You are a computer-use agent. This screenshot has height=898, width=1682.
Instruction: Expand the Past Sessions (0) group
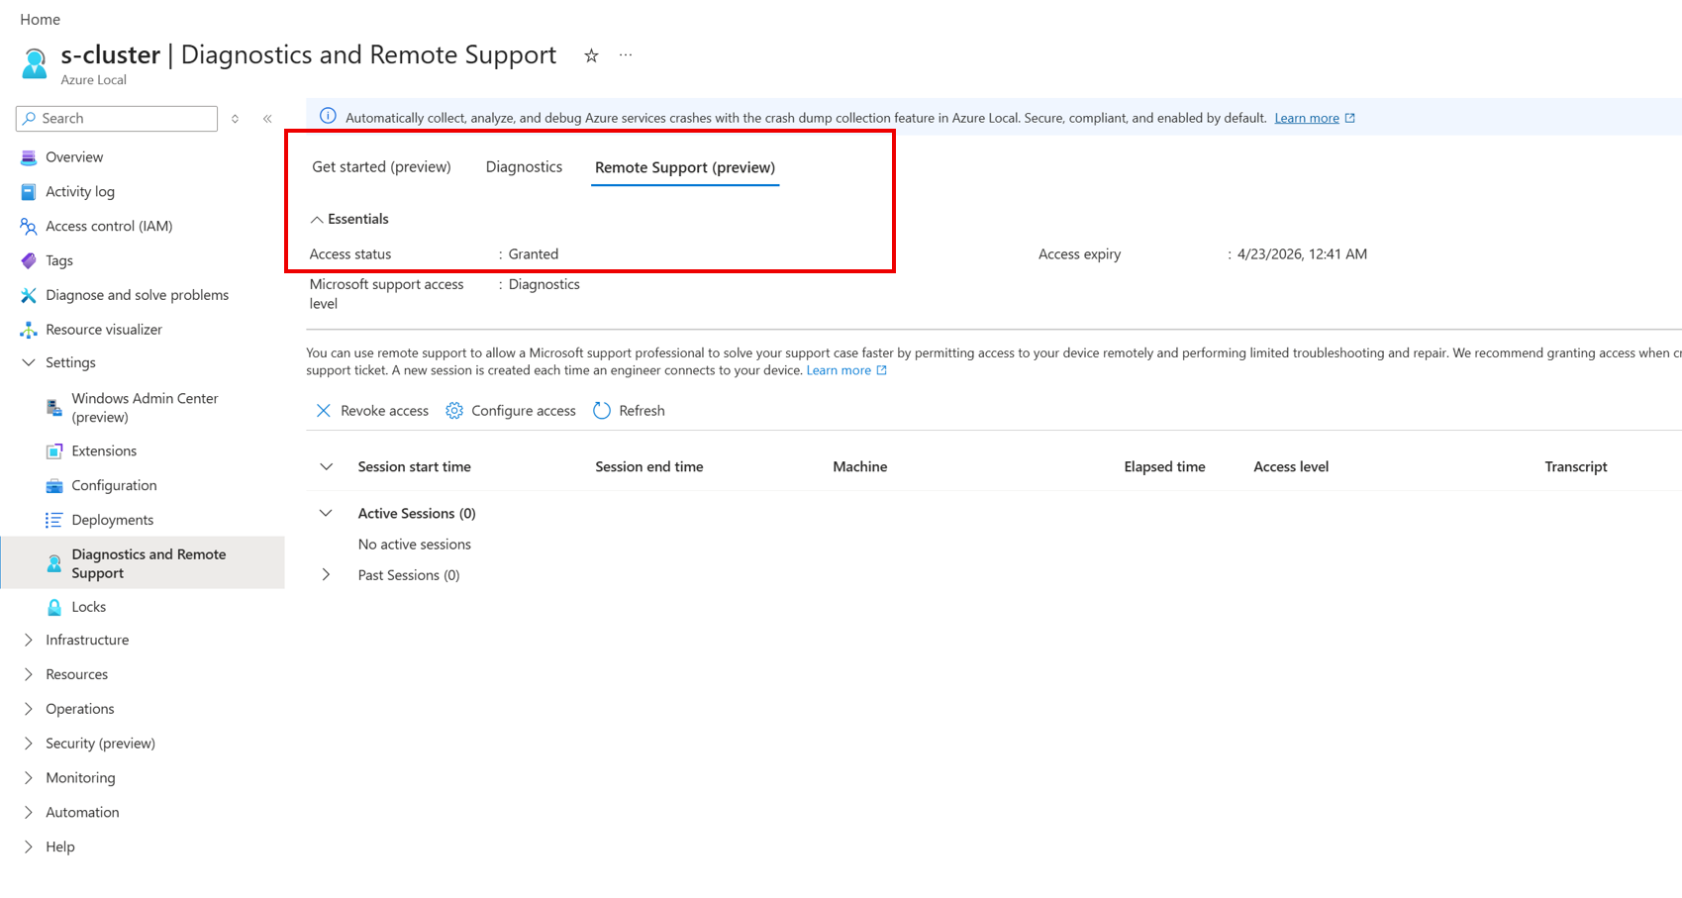point(326,575)
